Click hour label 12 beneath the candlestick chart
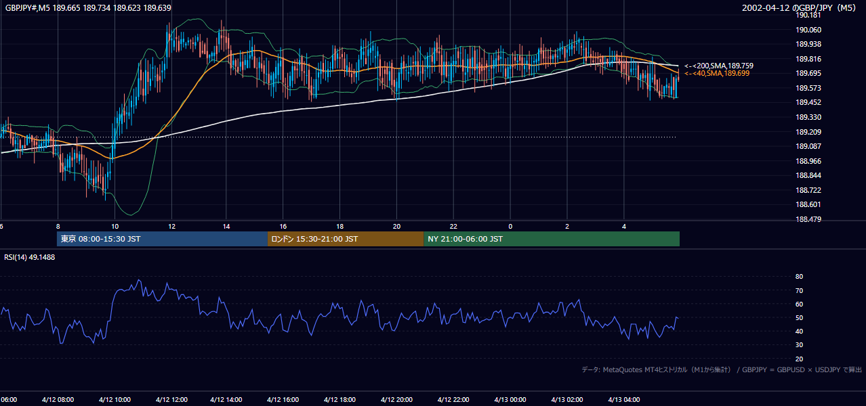866x406 pixels. pos(171,226)
